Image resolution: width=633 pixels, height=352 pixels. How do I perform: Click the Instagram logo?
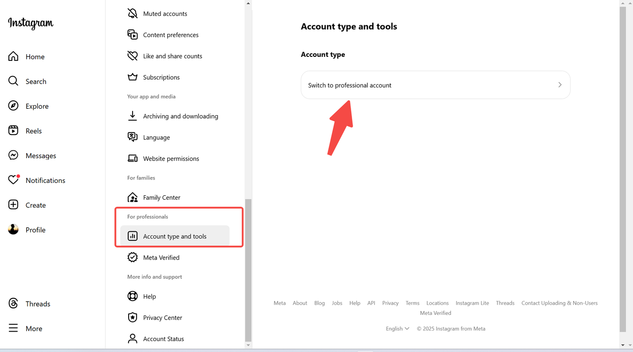pos(31,23)
